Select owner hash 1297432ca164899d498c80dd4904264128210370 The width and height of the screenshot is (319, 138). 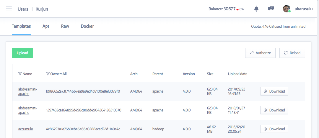84,110
